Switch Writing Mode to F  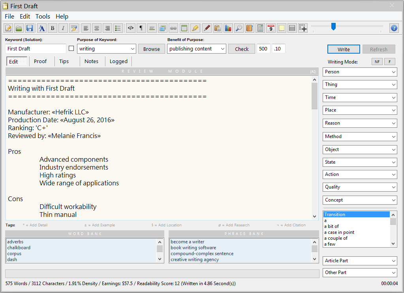coord(389,62)
